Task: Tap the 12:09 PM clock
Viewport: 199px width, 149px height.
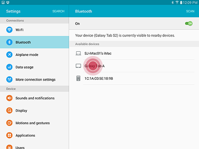Action: coord(190,2)
